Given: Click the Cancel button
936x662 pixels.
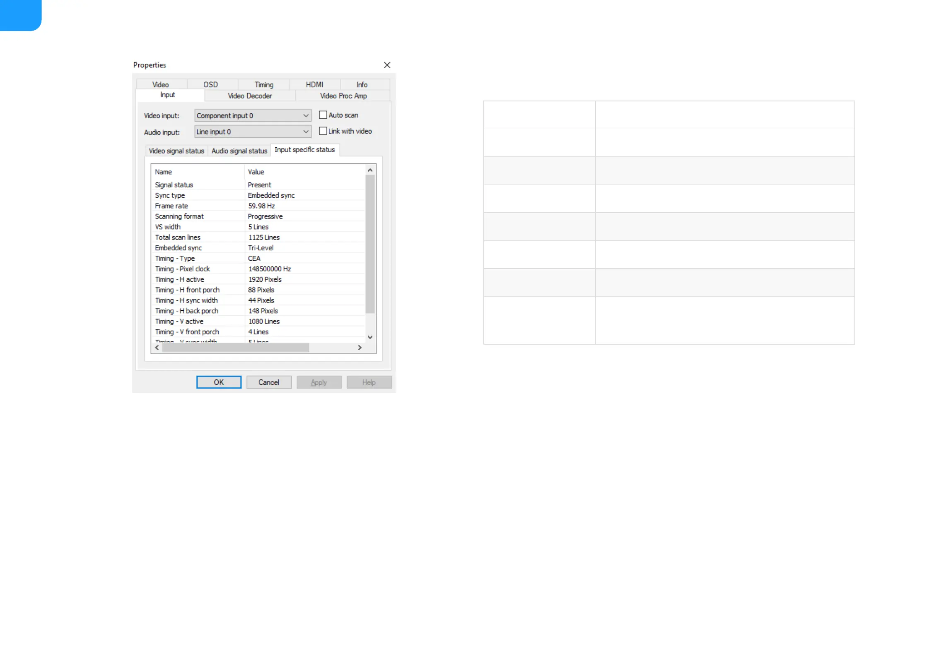Looking at the screenshot, I should [x=269, y=382].
